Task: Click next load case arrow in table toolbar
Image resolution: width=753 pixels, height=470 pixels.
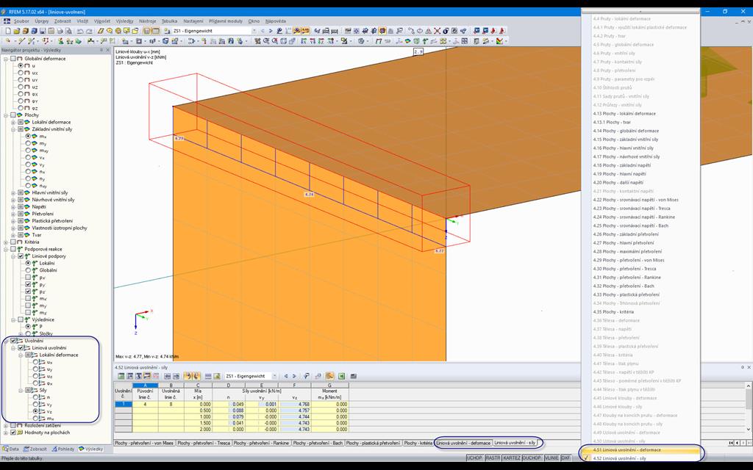Action: pos(294,376)
